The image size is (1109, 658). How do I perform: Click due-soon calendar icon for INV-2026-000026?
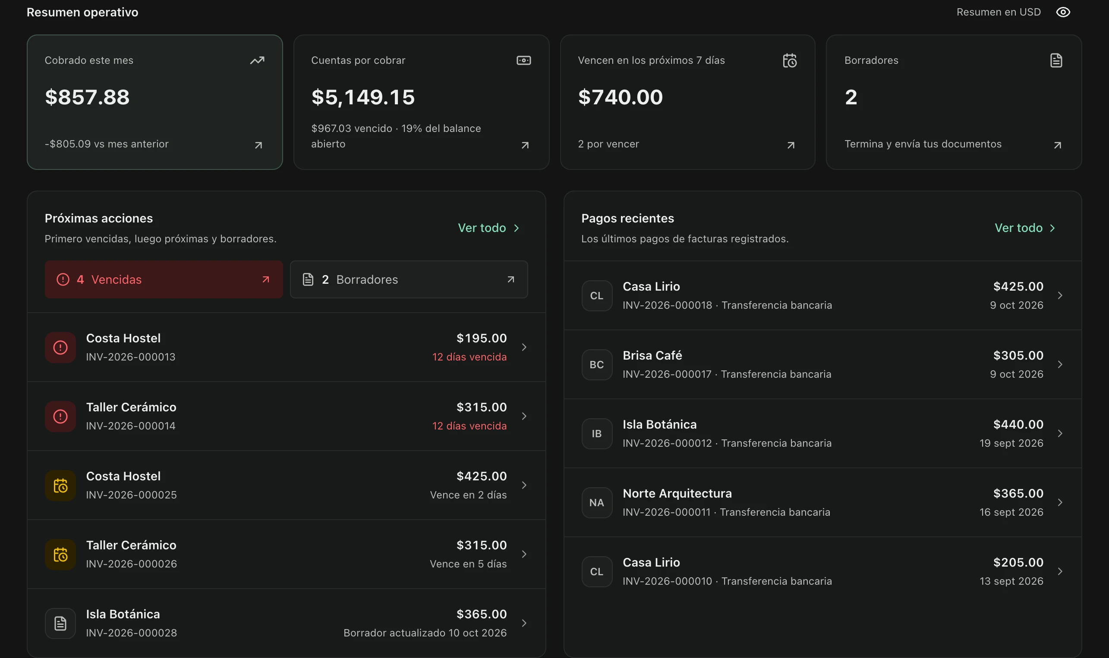(x=60, y=555)
